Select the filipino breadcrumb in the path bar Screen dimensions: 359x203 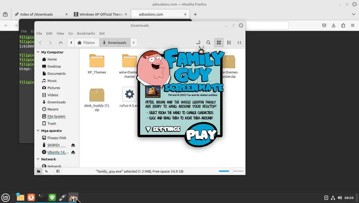87,43
